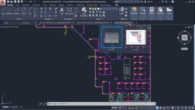This screenshot has height=110, width=195.
Task: Open the Annotate ribbon tab
Action: (x=26, y=5)
